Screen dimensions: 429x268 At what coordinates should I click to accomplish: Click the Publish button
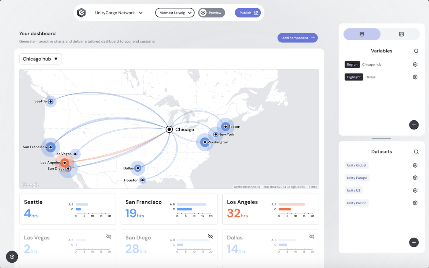click(x=248, y=13)
